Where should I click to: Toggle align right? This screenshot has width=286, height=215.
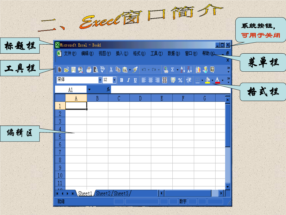(157, 80)
